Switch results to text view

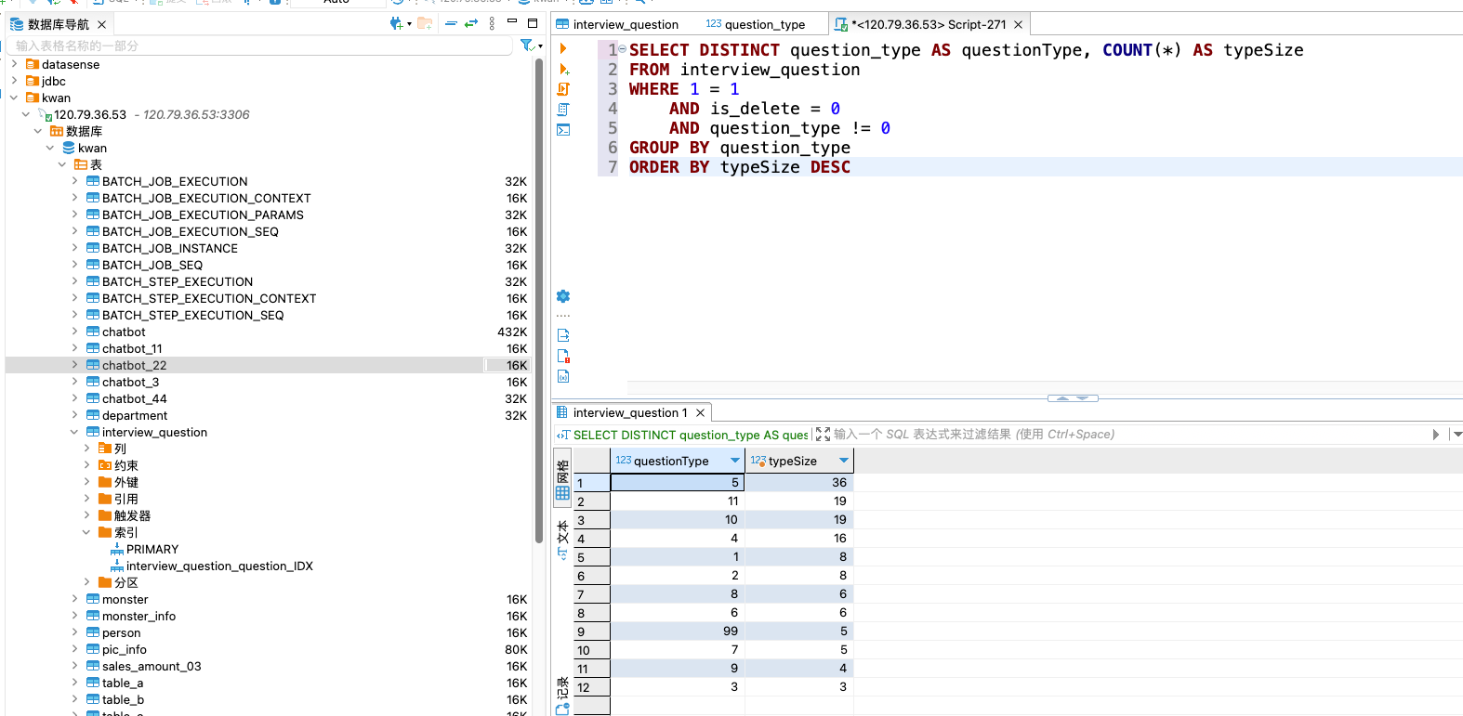[562, 539]
